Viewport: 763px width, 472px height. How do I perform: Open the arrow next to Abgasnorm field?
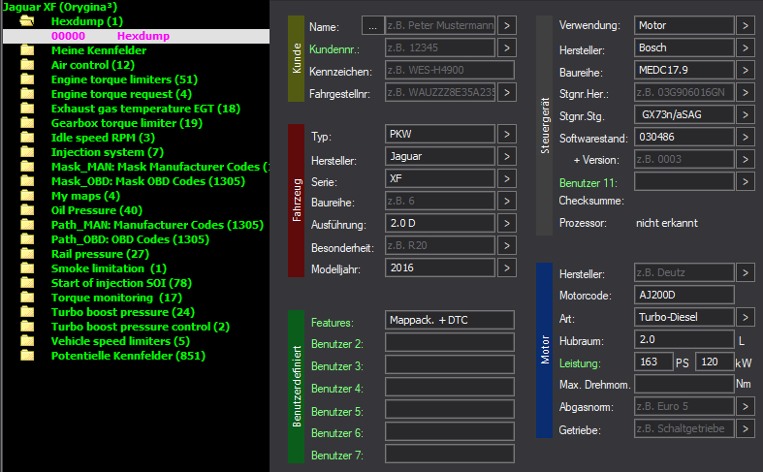pos(746,406)
